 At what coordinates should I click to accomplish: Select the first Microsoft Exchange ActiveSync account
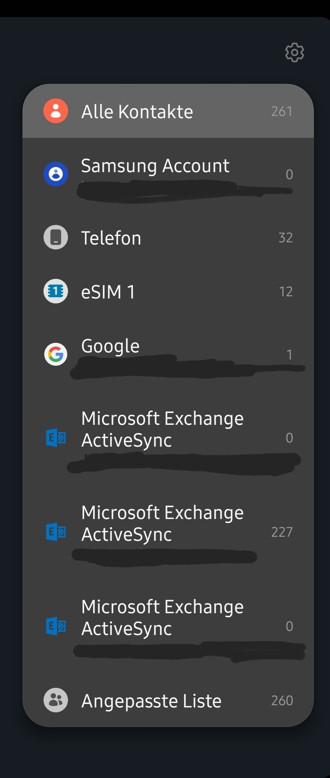click(x=168, y=438)
